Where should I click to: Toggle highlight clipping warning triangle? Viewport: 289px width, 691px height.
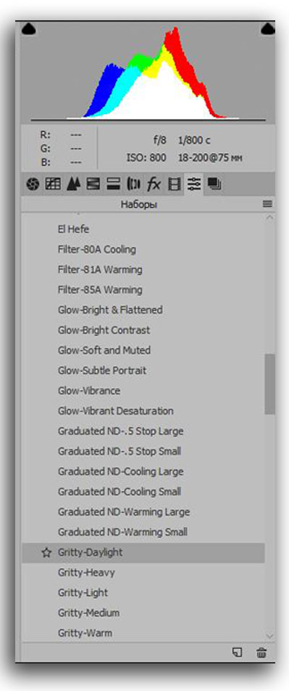click(x=267, y=30)
